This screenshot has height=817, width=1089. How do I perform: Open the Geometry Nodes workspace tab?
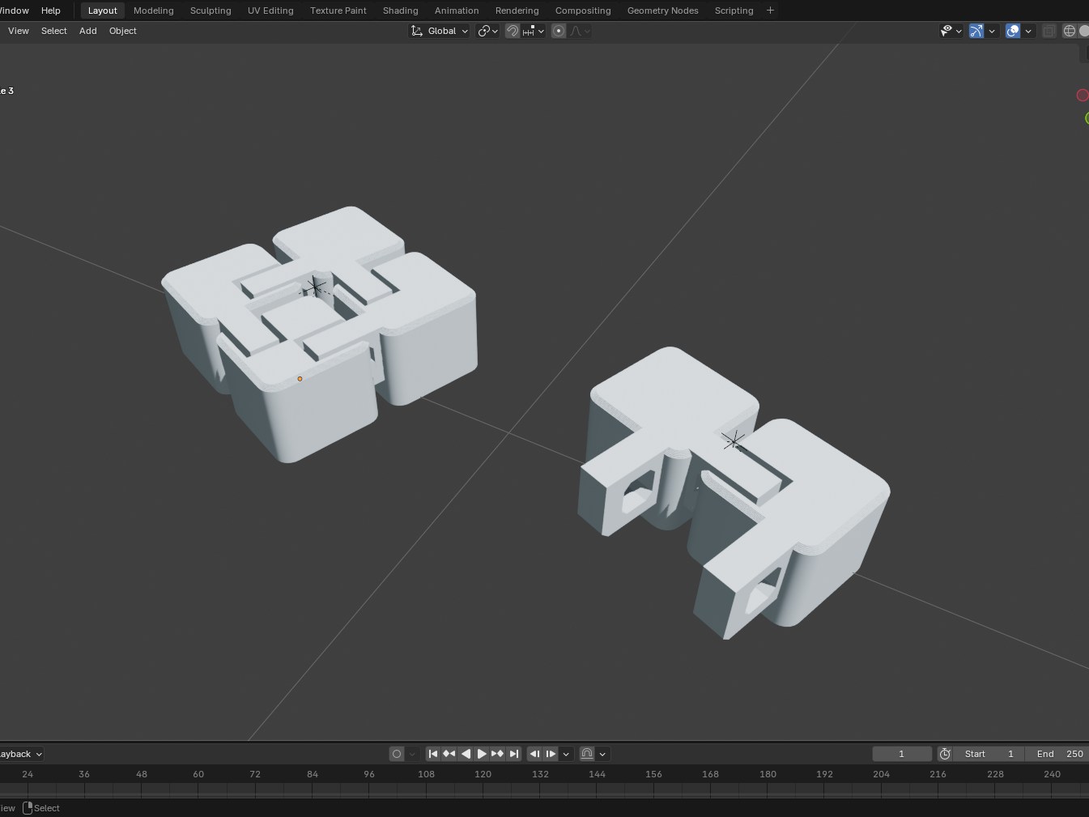(663, 11)
